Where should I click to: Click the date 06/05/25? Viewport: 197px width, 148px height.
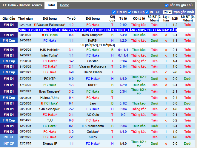point(25,98)
